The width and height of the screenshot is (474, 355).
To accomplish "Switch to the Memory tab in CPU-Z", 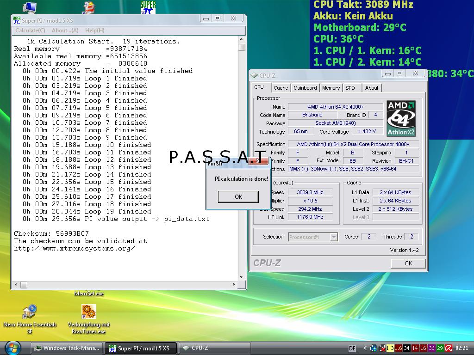I will tap(331, 88).
